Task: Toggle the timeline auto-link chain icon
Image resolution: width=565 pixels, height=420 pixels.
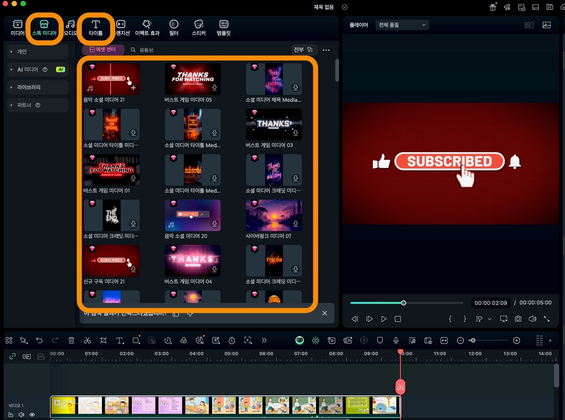Action: [13, 356]
